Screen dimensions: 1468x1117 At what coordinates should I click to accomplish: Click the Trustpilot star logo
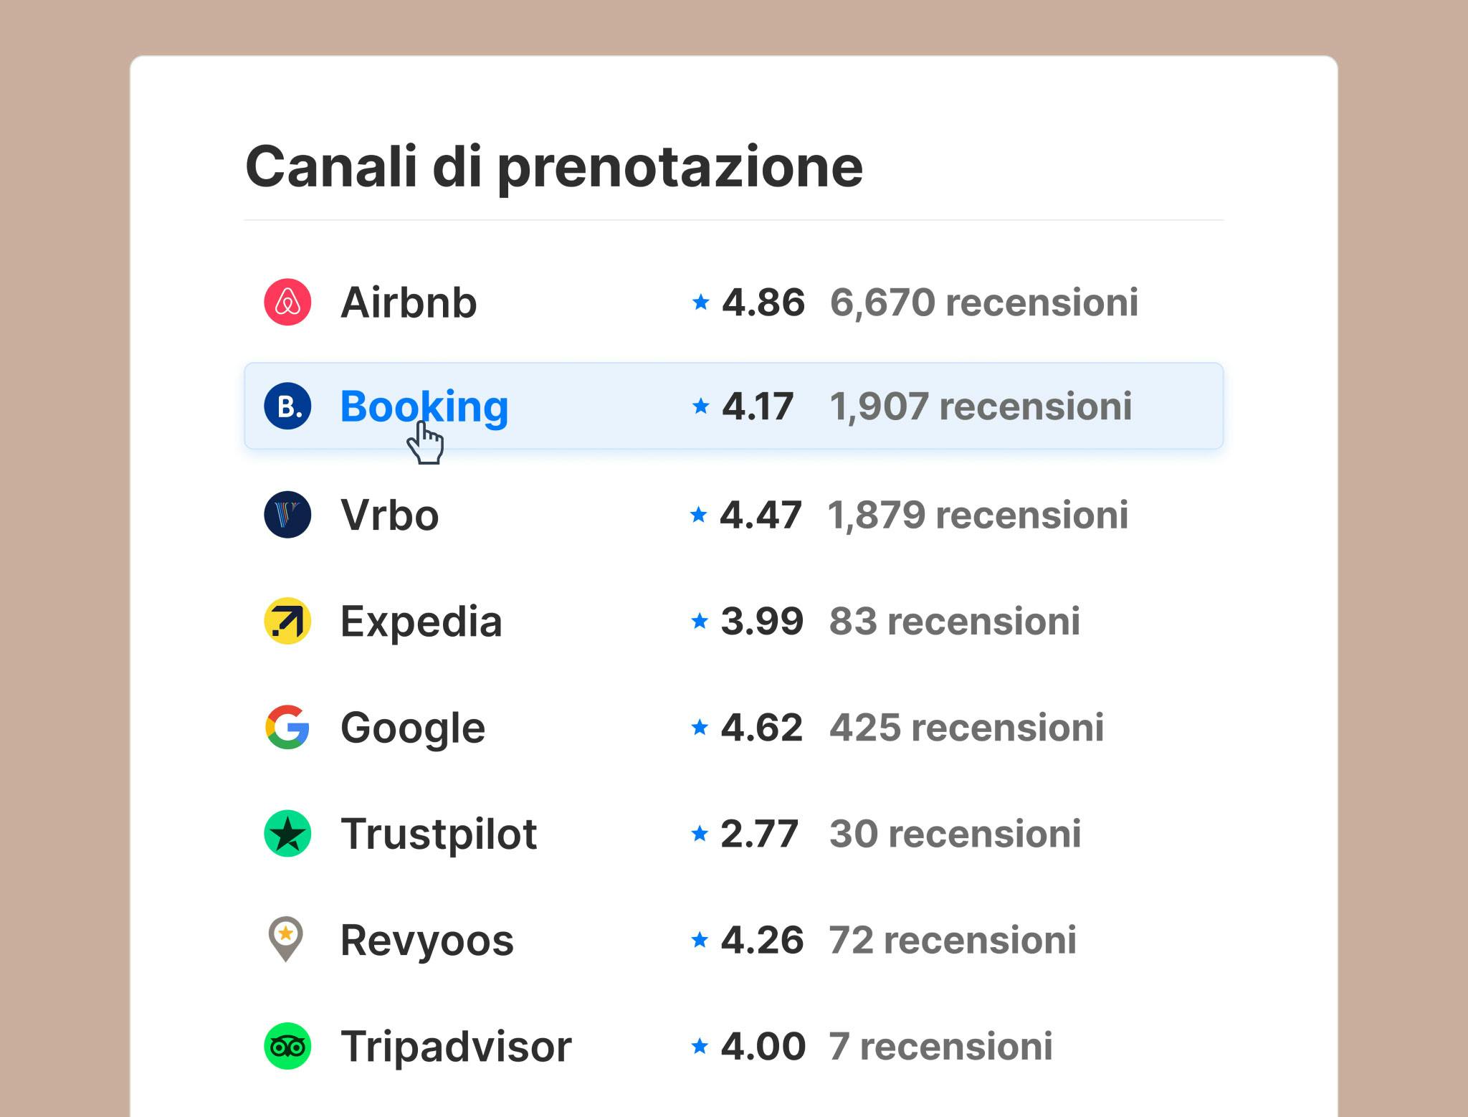[x=287, y=833]
